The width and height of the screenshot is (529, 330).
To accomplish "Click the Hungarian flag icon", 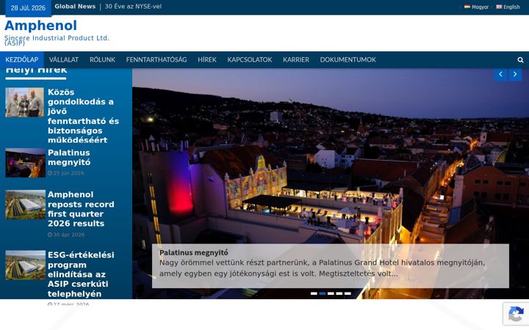I will pos(467,7).
